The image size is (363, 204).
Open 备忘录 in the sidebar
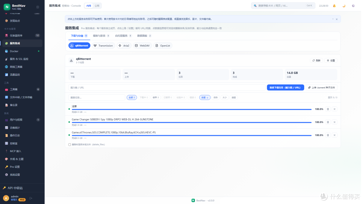(x=22, y=105)
